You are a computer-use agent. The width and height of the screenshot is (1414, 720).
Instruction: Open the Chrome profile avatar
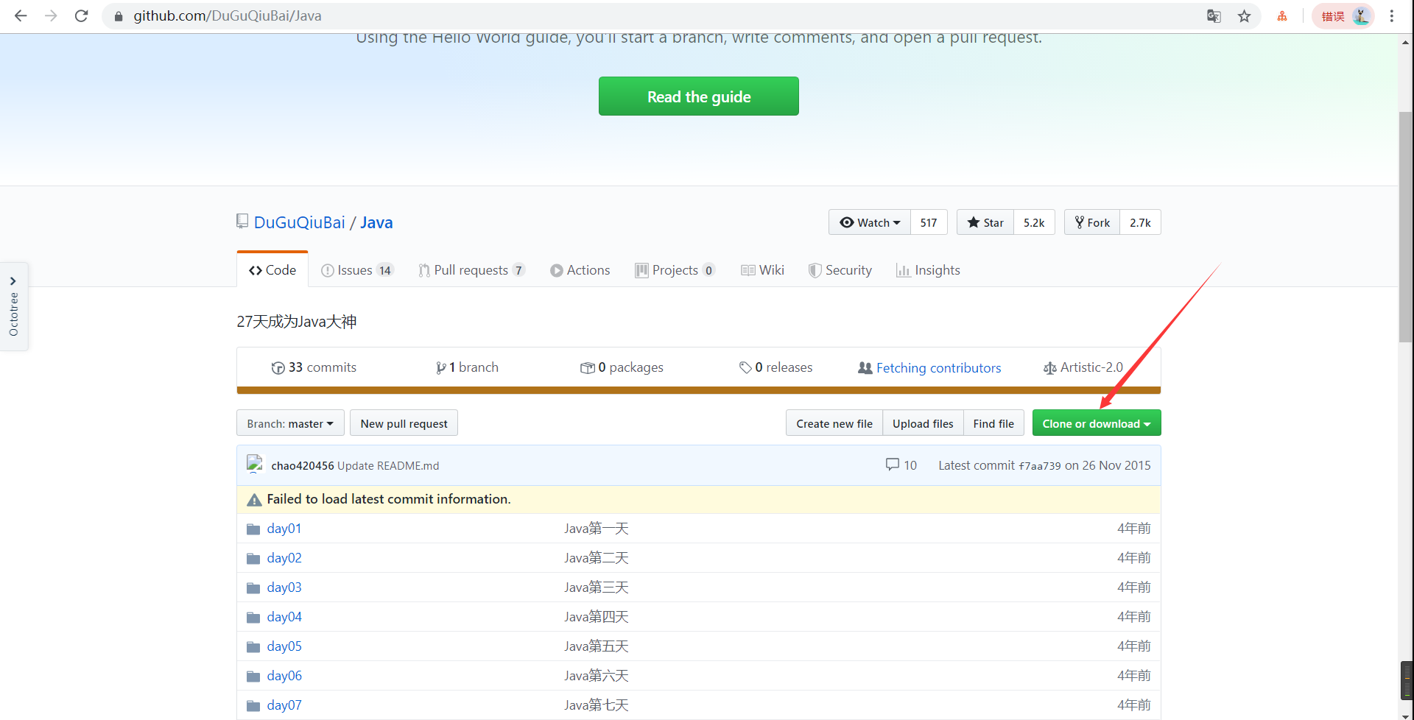pyautogui.click(x=1360, y=16)
